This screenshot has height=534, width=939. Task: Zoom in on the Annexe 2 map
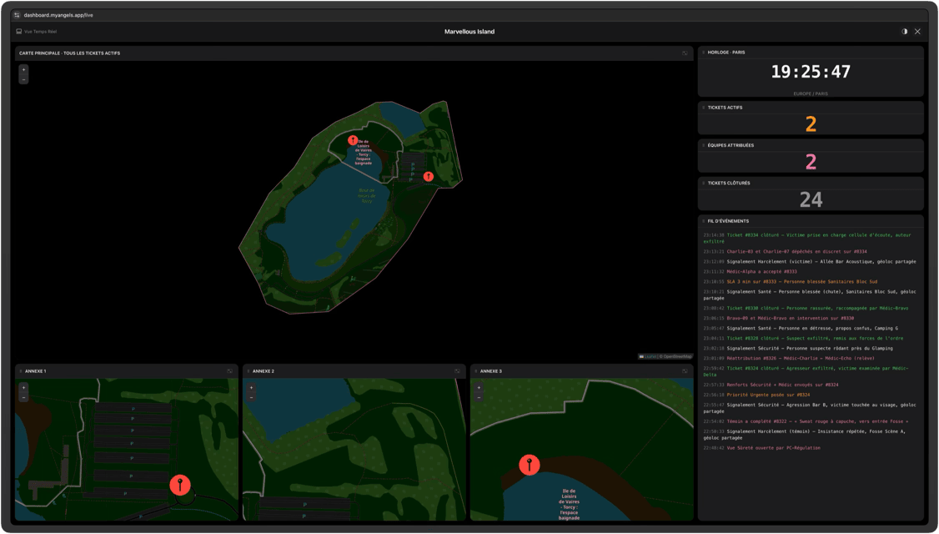pyautogui.click(x=252, y=388)
